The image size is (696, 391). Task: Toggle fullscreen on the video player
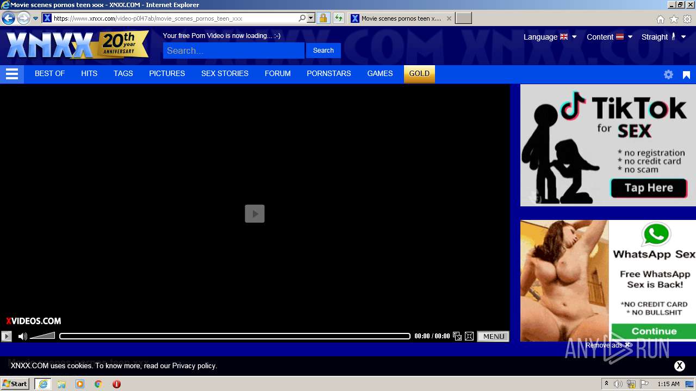(469, 336)
